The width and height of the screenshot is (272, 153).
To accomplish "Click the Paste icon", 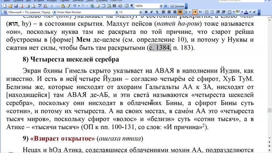I will click(x=63, y=6).
